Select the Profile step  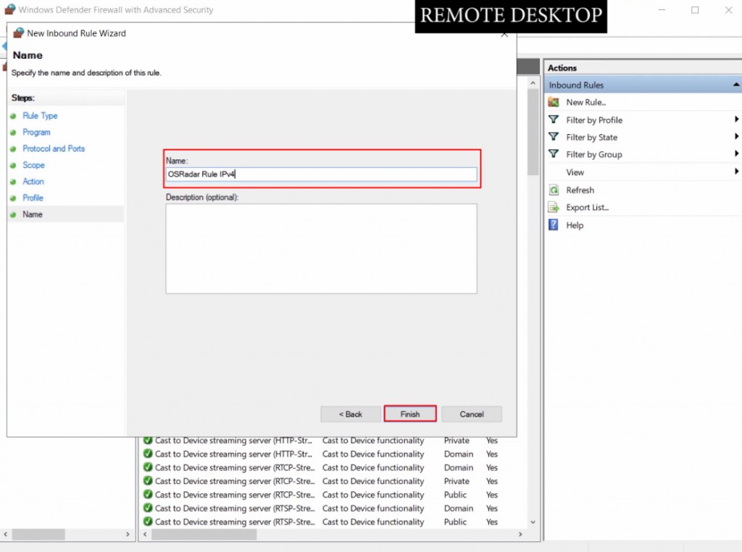point(33,198)
